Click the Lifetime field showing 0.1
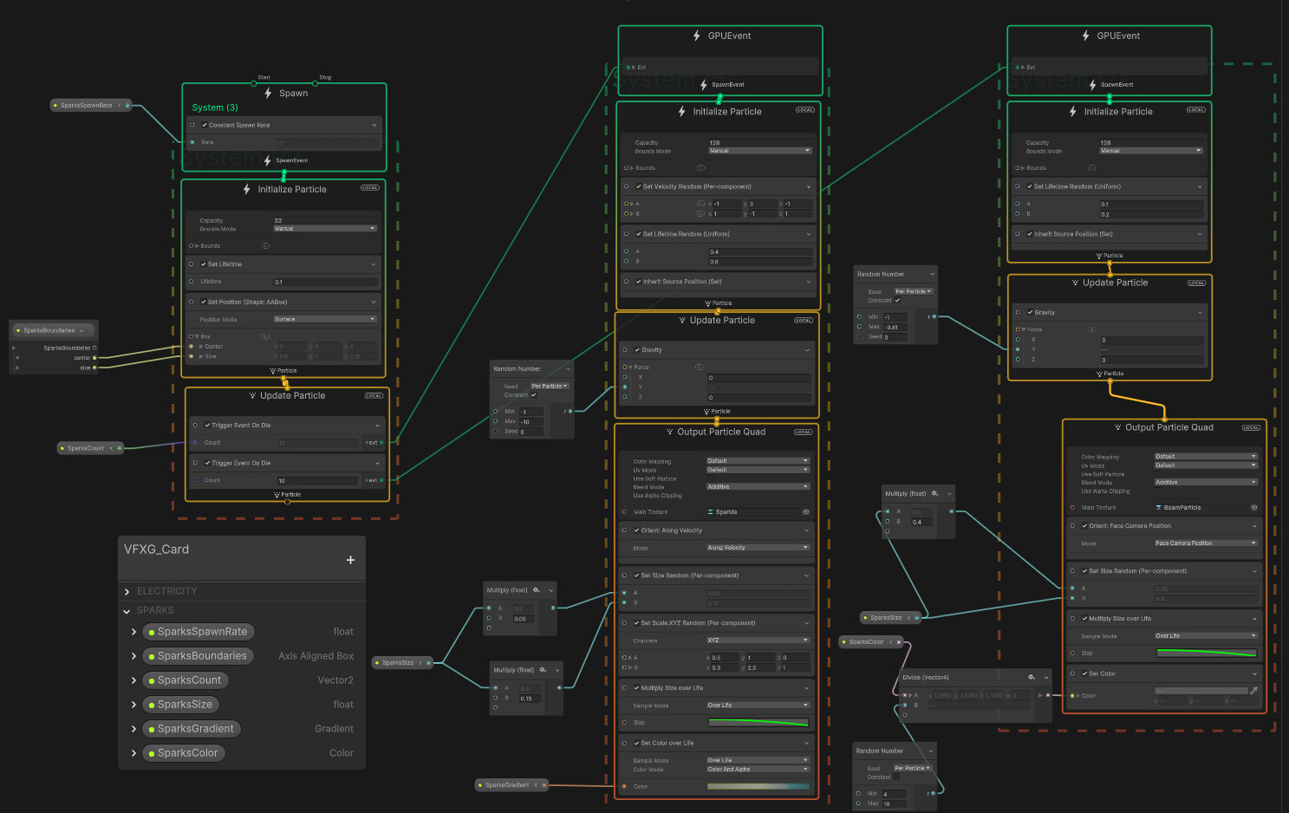Image resolution: width=1289 pixels, height=813 pixels. pyautogui.click(x=324, y=282)
